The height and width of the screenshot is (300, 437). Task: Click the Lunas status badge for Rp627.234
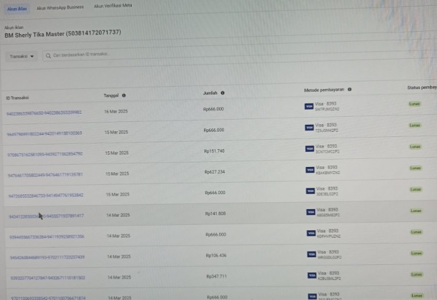coord(416,168)
